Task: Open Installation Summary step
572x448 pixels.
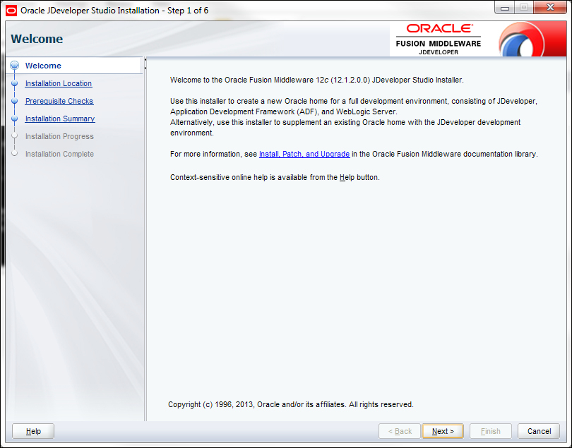Action: click(x=60, y=119)
